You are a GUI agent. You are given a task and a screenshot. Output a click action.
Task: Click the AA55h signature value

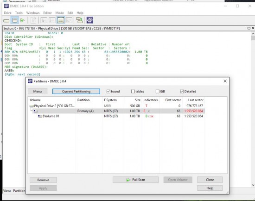click(9, 71)
